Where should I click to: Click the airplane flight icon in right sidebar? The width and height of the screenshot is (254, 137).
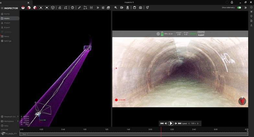(x=251, y=12)
